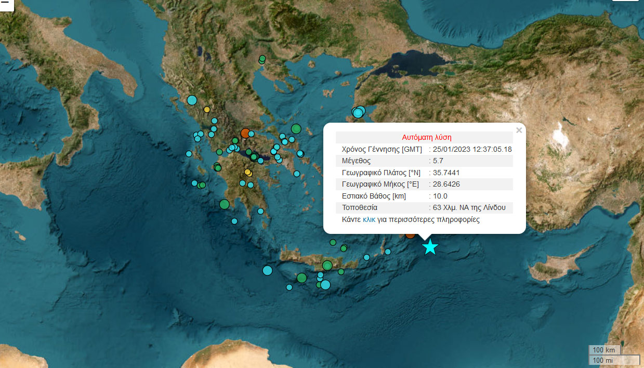
Task: Select the large green circle northeast of Athens
Action: tap(296, 128)
